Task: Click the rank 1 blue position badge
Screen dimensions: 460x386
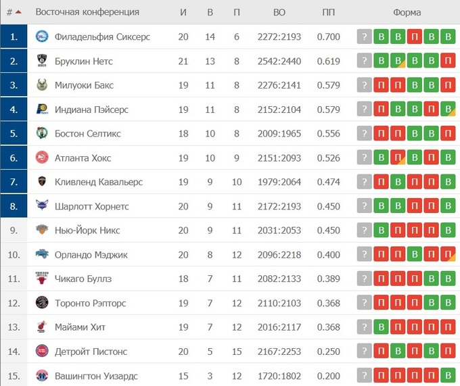Action: (x=14, y=37)
